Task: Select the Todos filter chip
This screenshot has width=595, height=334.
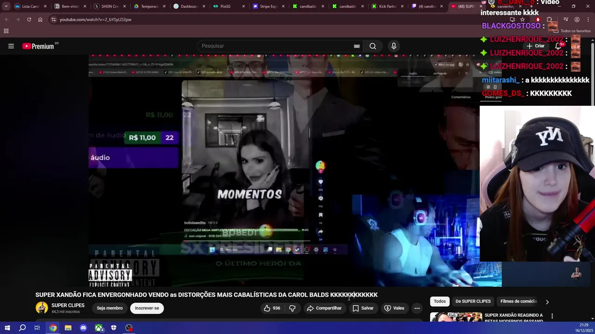Action: click(440, 302)
